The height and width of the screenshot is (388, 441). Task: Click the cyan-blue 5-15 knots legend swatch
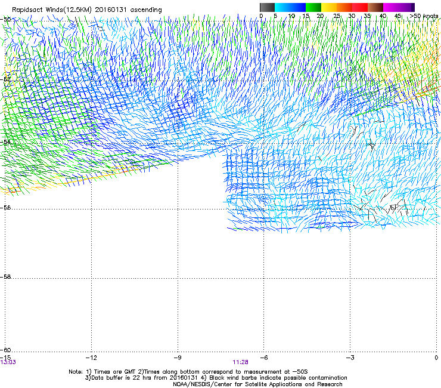point(290,7)
